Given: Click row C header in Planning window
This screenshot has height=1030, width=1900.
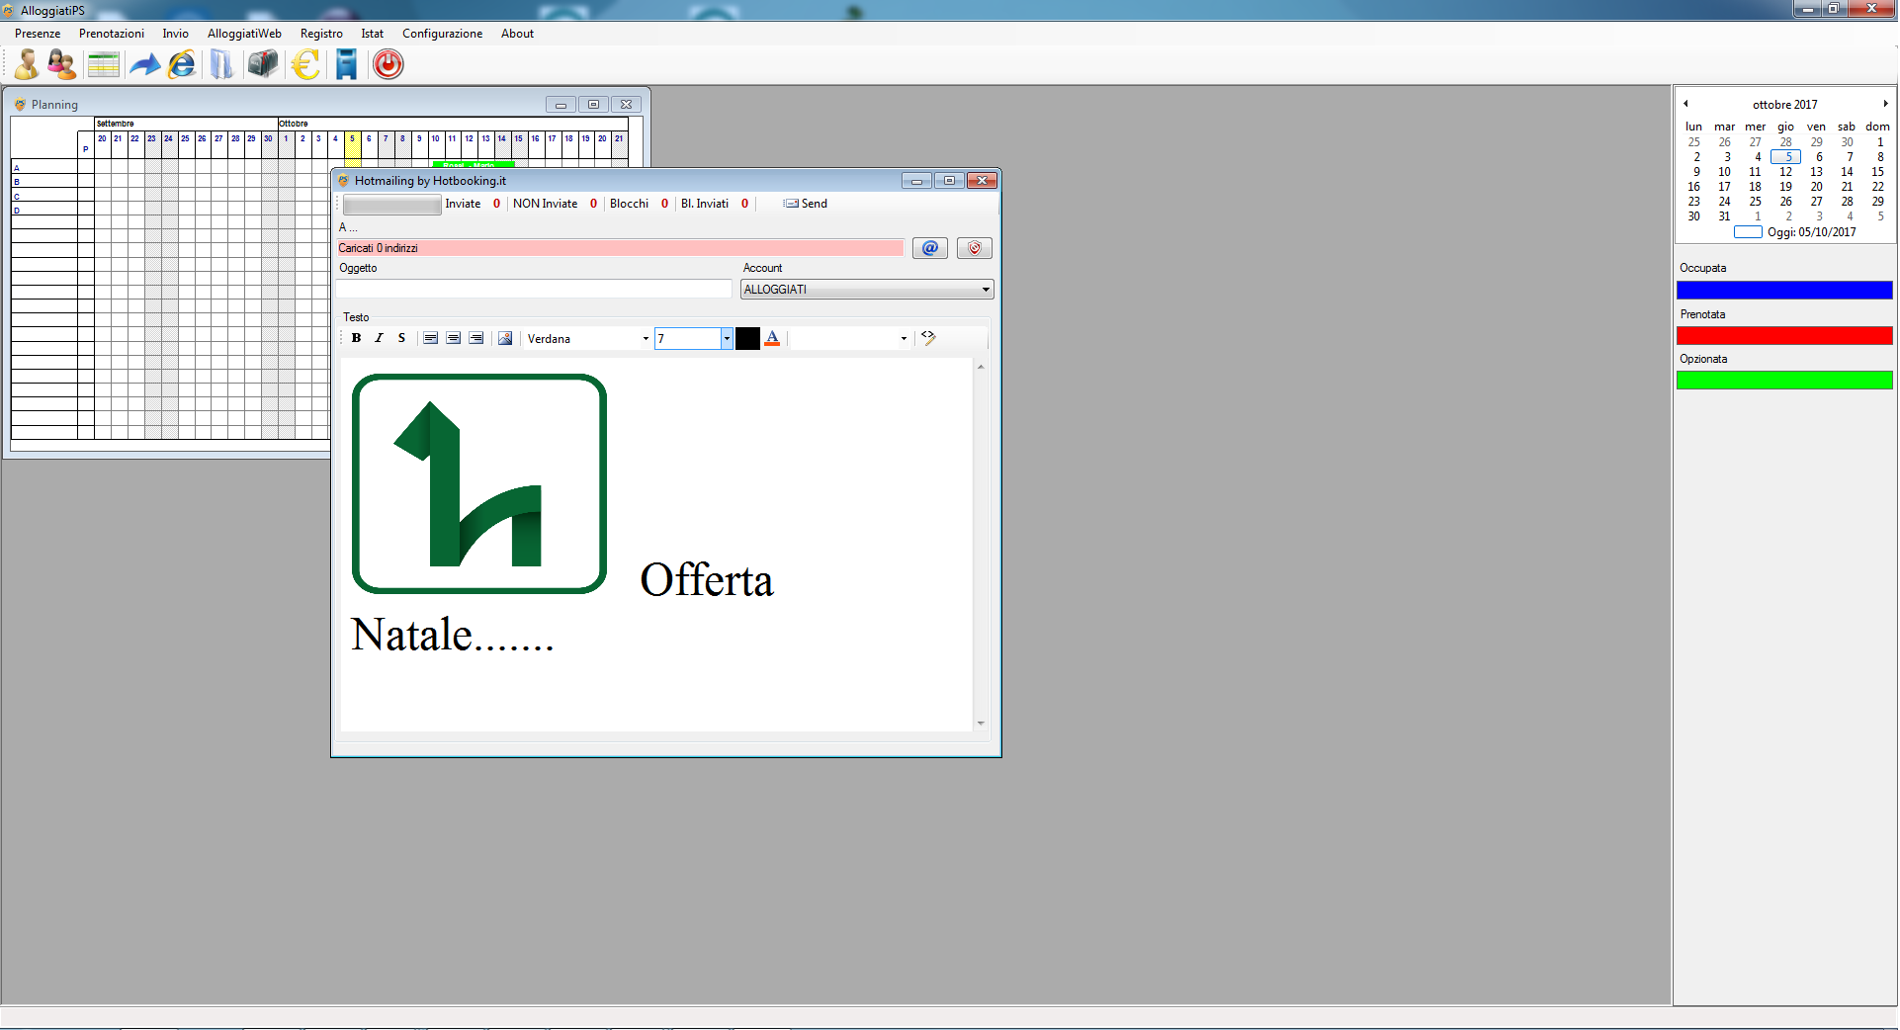Looking at the screenshot, I should tap(44, 196).
